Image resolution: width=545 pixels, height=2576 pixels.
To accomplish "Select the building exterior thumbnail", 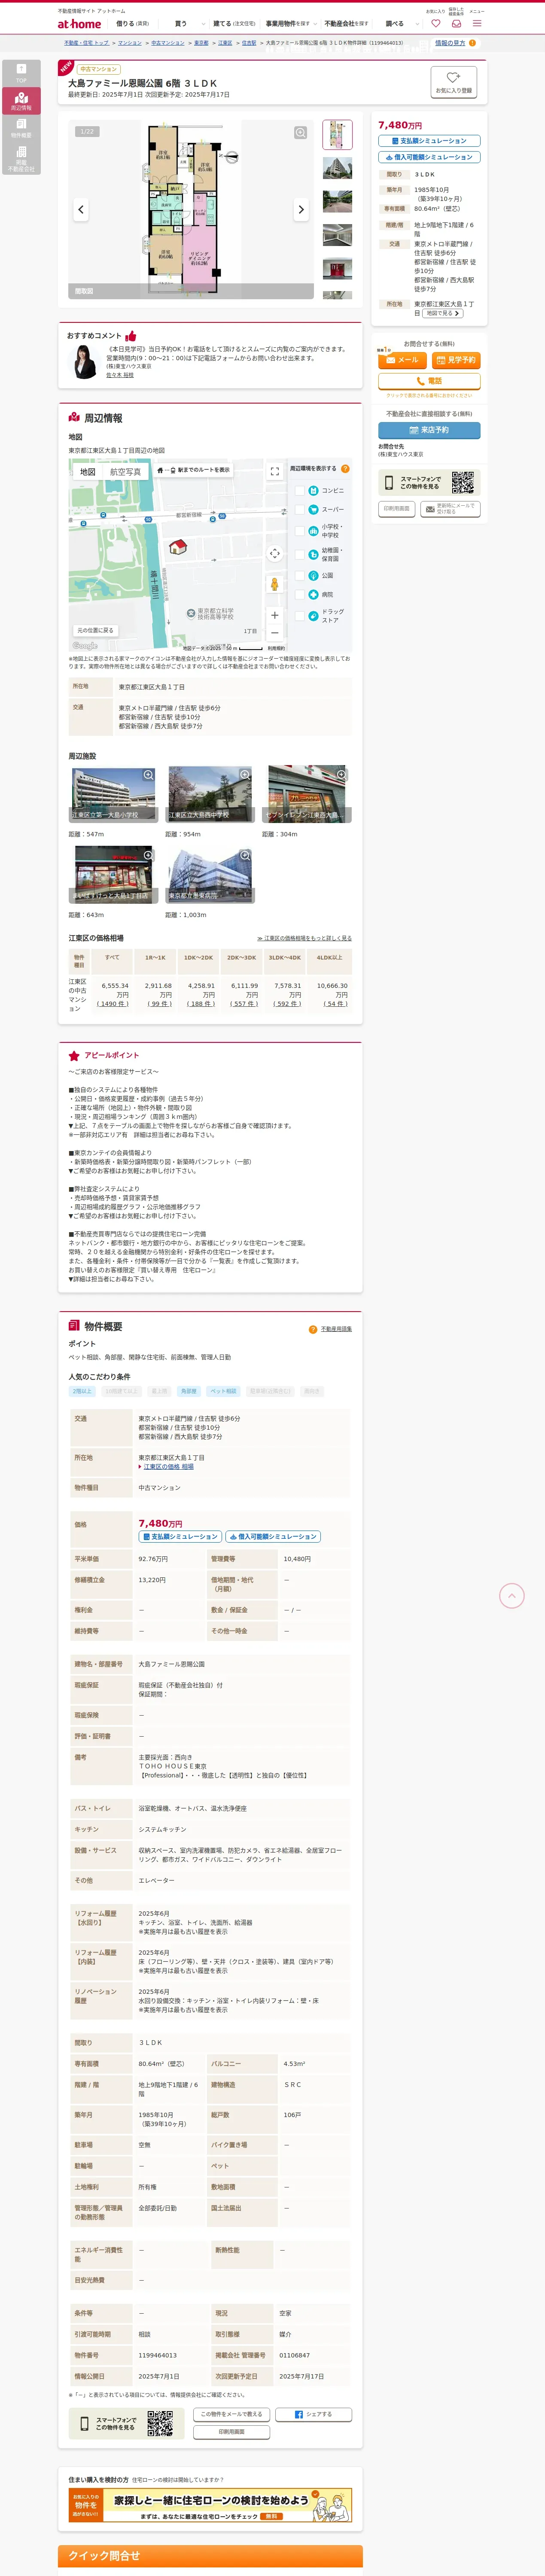I will tap(337, 168).
